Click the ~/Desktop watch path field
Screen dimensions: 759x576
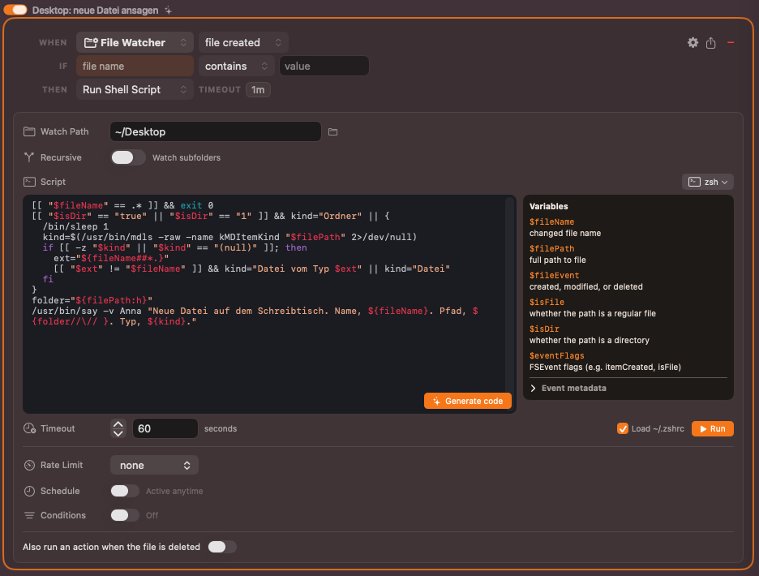click(x=216, y=131)
